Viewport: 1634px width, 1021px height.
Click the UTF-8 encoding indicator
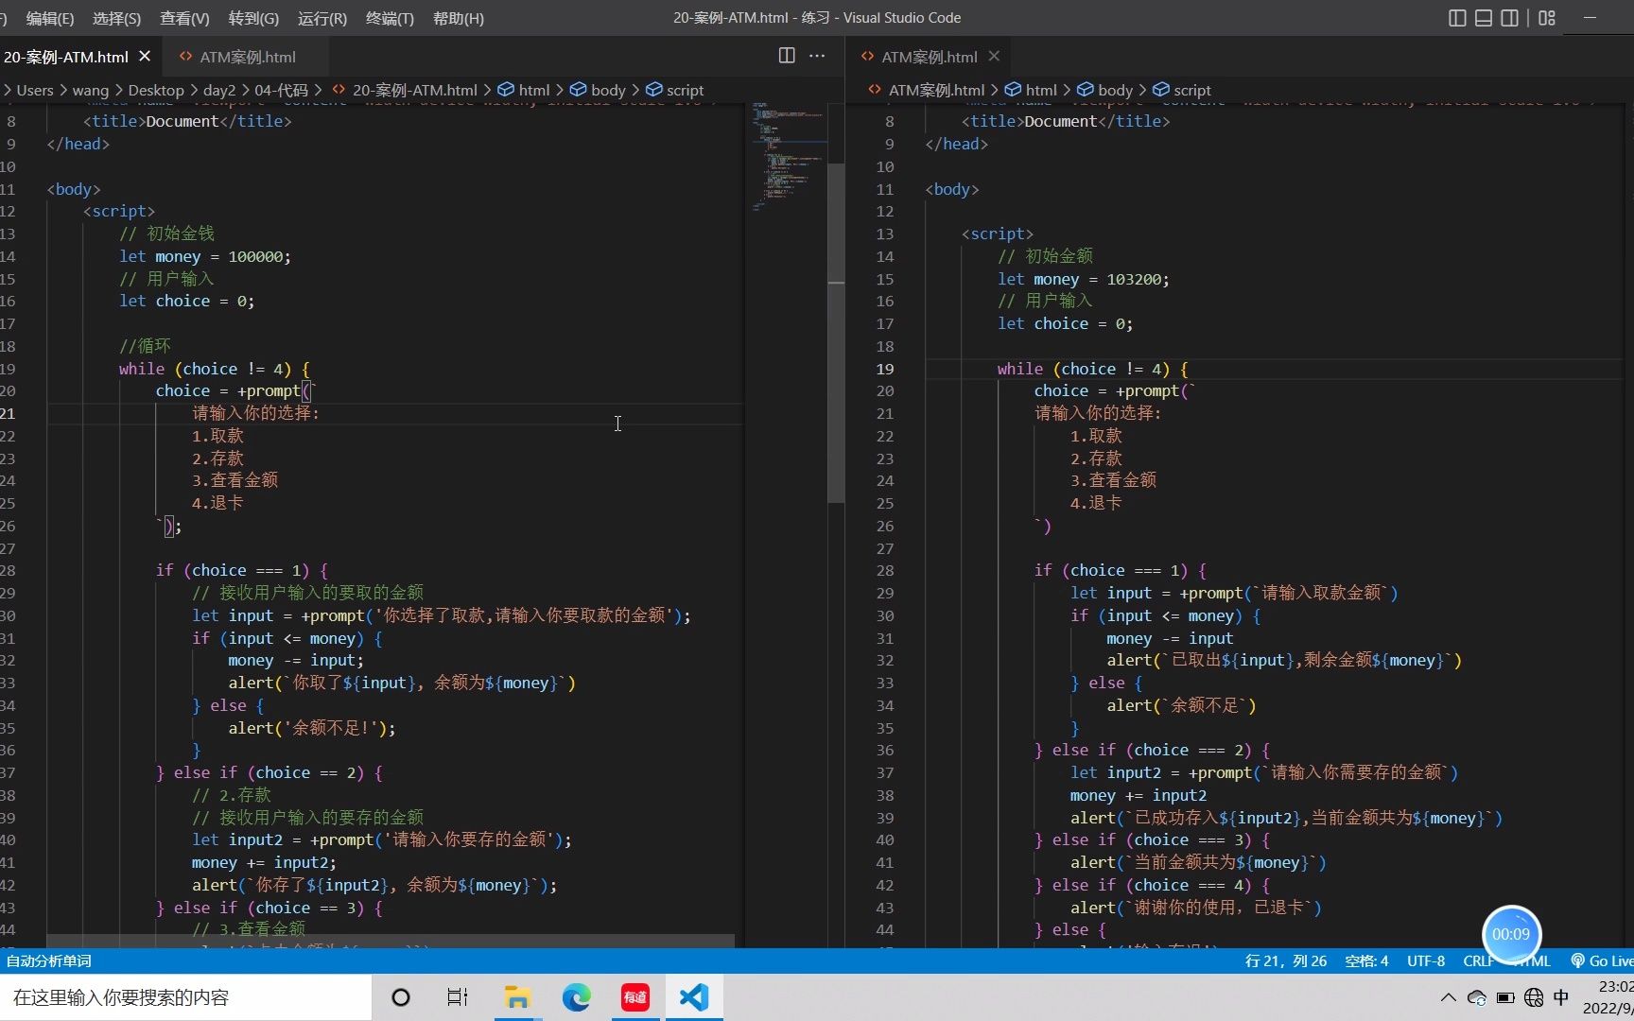1425,960
